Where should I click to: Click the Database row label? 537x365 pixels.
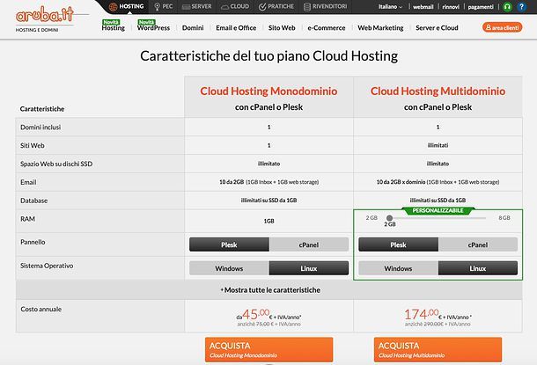click(x=34, y=201)
